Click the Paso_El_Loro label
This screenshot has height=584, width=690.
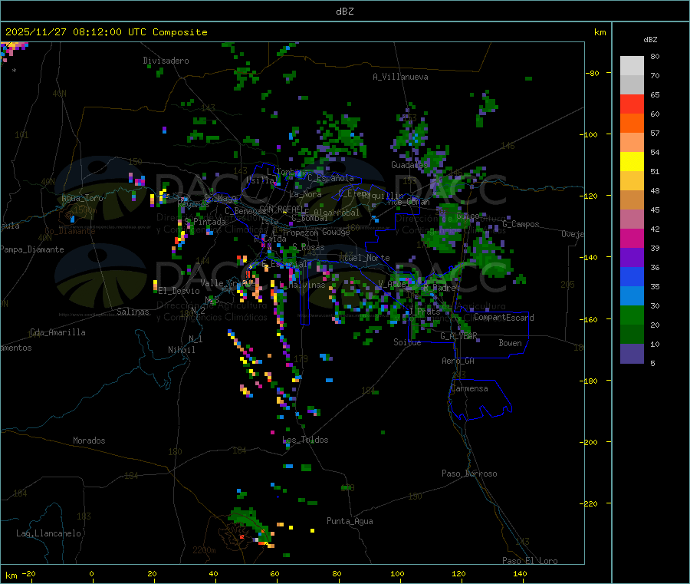click(531, 561)
